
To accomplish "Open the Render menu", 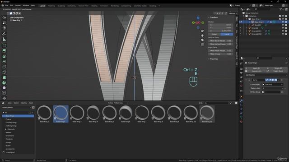I will pyautogui.click(x=18, y=5).
